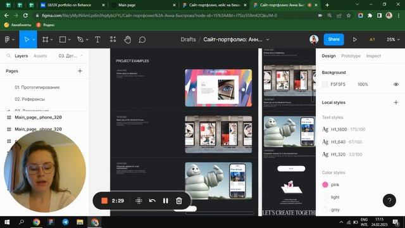
Task: Click missing fonts A? indicator
Action: [372, 39]
